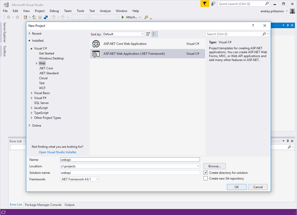Click the Save All toolbar icon
This screenshot has height=215, width=297.
click(46, 17)
